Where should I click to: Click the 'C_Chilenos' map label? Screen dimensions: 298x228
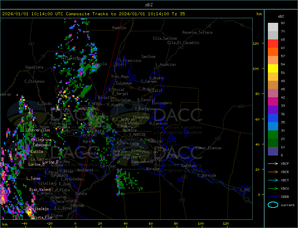(34, 81)
